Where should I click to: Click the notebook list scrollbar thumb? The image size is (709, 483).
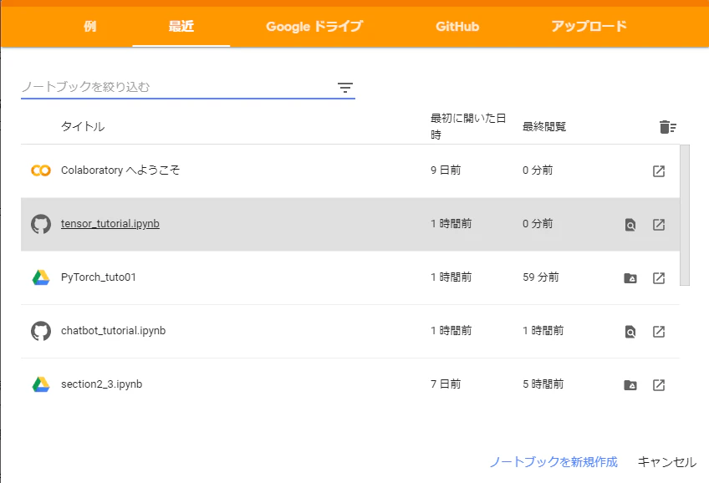pyautogui.click(x=685, y=215)
